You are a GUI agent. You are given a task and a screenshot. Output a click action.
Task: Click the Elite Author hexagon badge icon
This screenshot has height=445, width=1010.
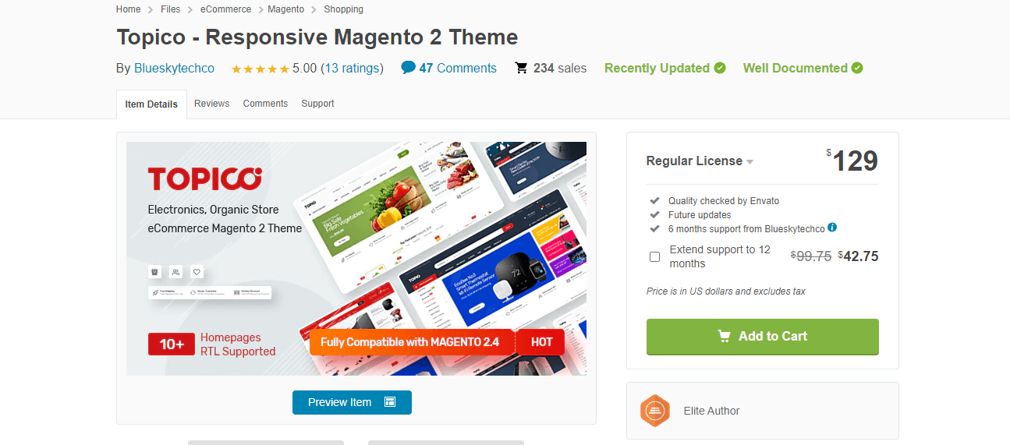click(x=655, y=411)
